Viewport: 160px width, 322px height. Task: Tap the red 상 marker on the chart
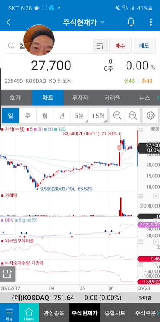[x=119, y=147]
